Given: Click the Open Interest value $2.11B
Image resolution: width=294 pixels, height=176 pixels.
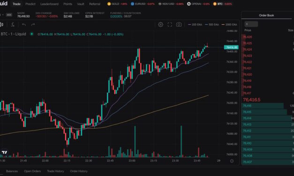Looking at the screenshot, I should (89, 16).
